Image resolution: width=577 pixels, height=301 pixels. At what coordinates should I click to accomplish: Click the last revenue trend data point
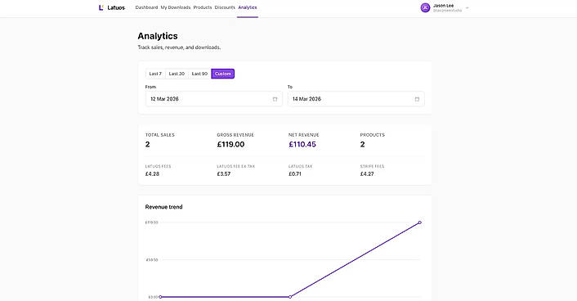[419, 222]
